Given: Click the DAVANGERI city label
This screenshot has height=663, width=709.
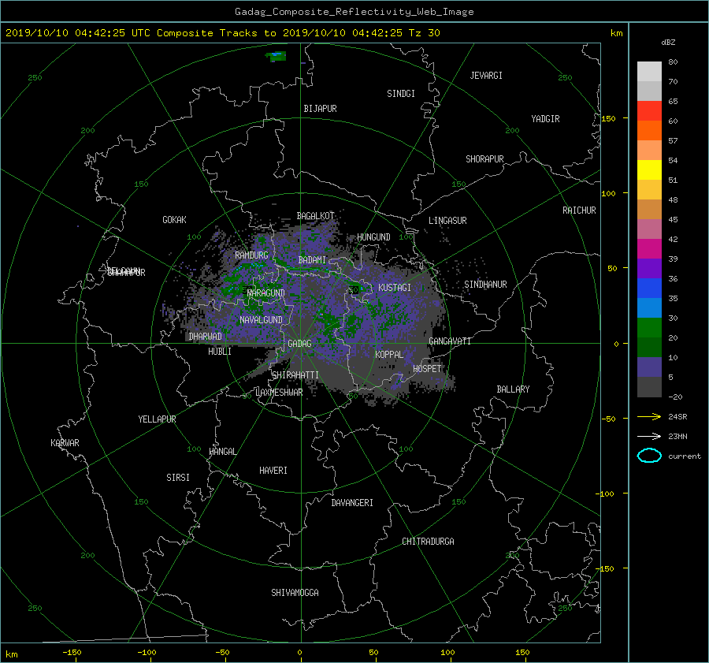Looking at the screenshot, I should click(352, 503).
